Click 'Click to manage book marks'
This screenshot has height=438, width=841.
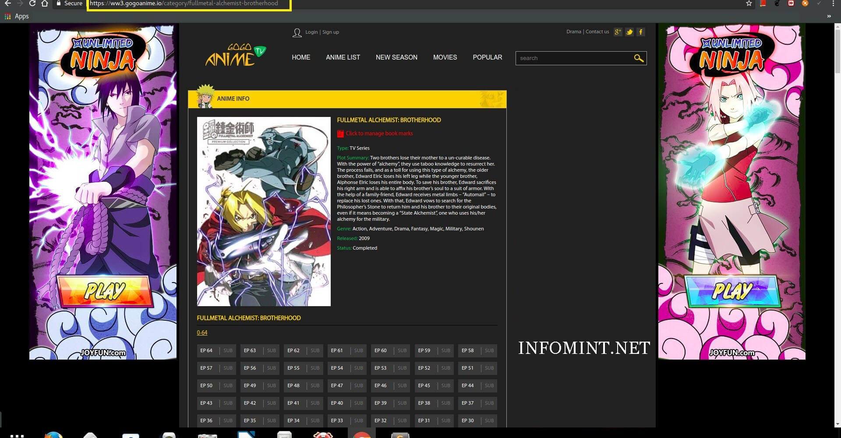click(x=379, y=134)
